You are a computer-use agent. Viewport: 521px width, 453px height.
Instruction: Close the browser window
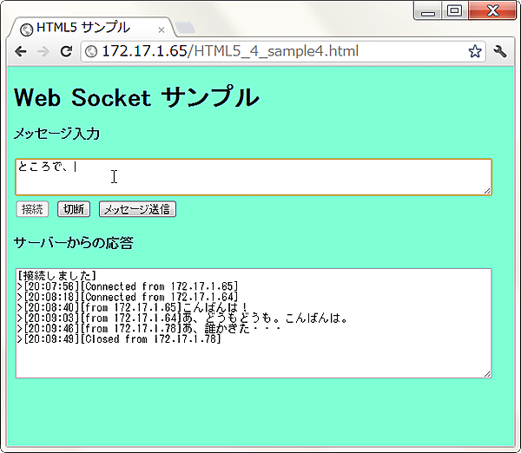click(492, 11)
